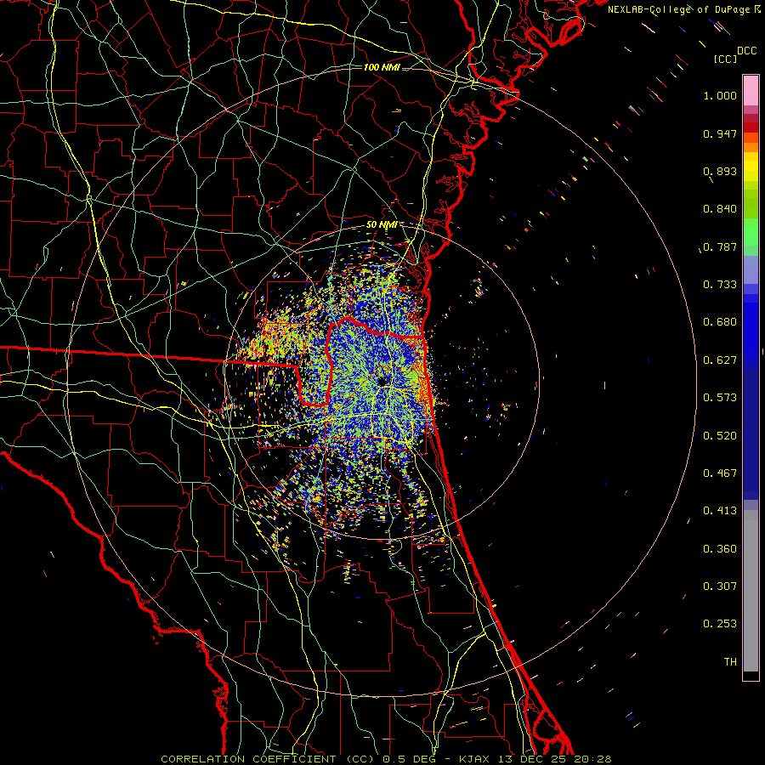Select the 1.000 scale value
Viewport: 765px width, 765px height.
coord(720,95)
